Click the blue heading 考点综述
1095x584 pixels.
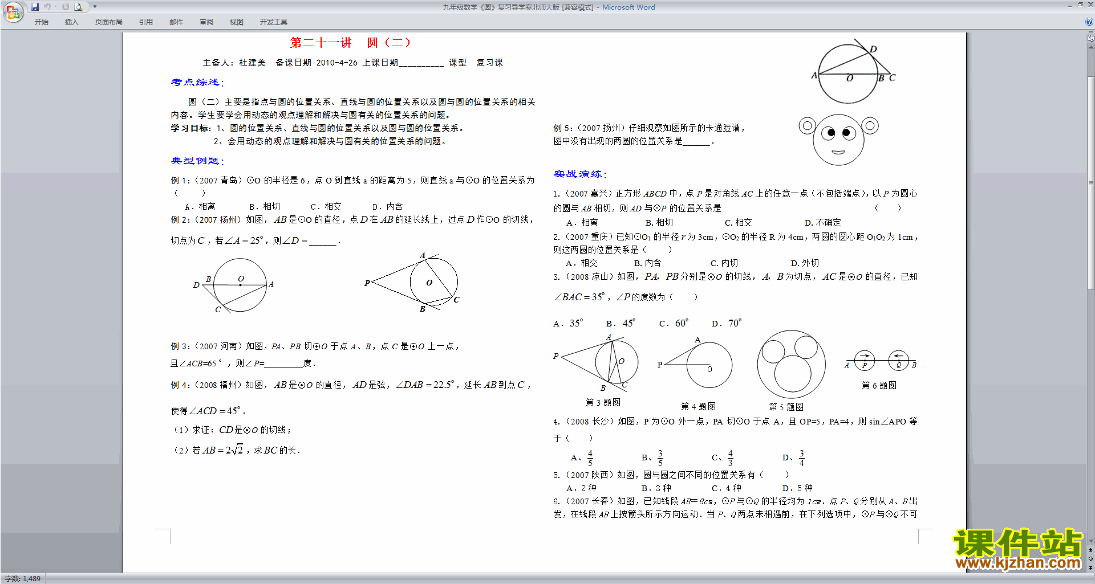197,82
